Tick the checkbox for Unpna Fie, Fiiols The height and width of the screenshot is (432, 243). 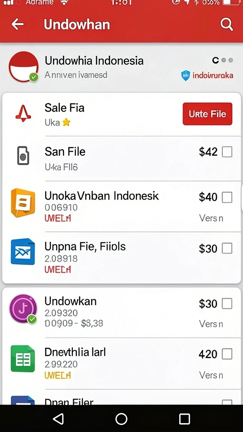point(227,248)
